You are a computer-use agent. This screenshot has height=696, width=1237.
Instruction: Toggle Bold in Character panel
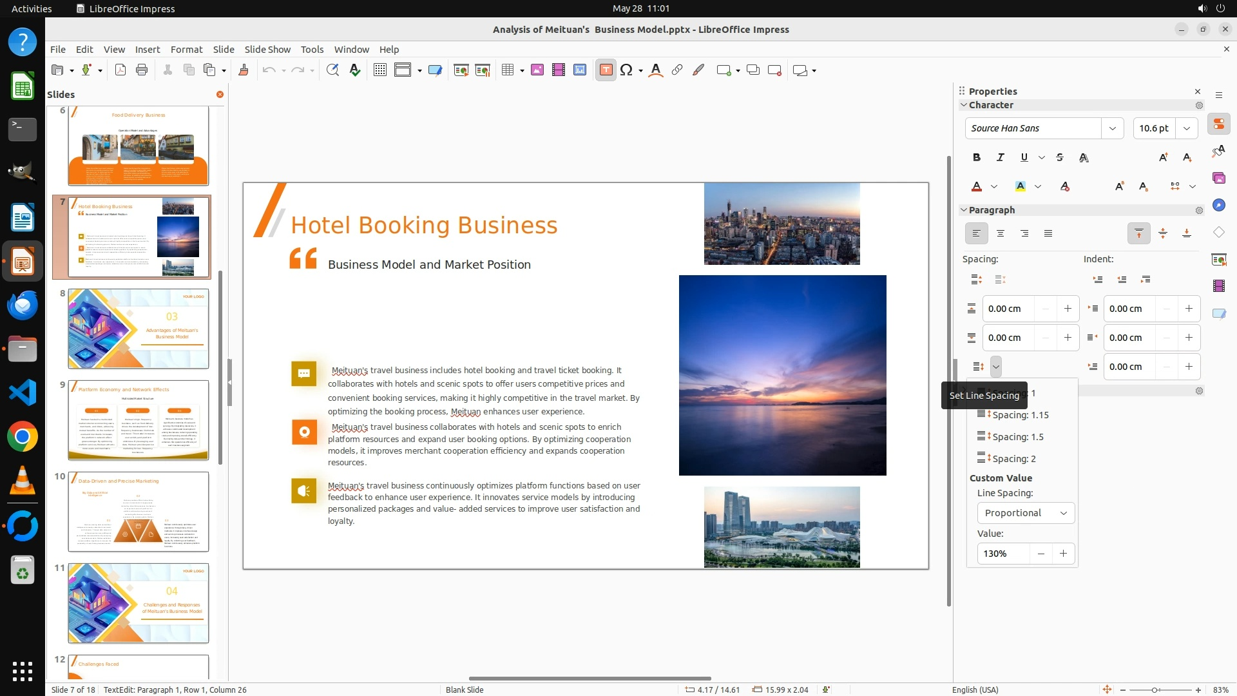(977, 157)
